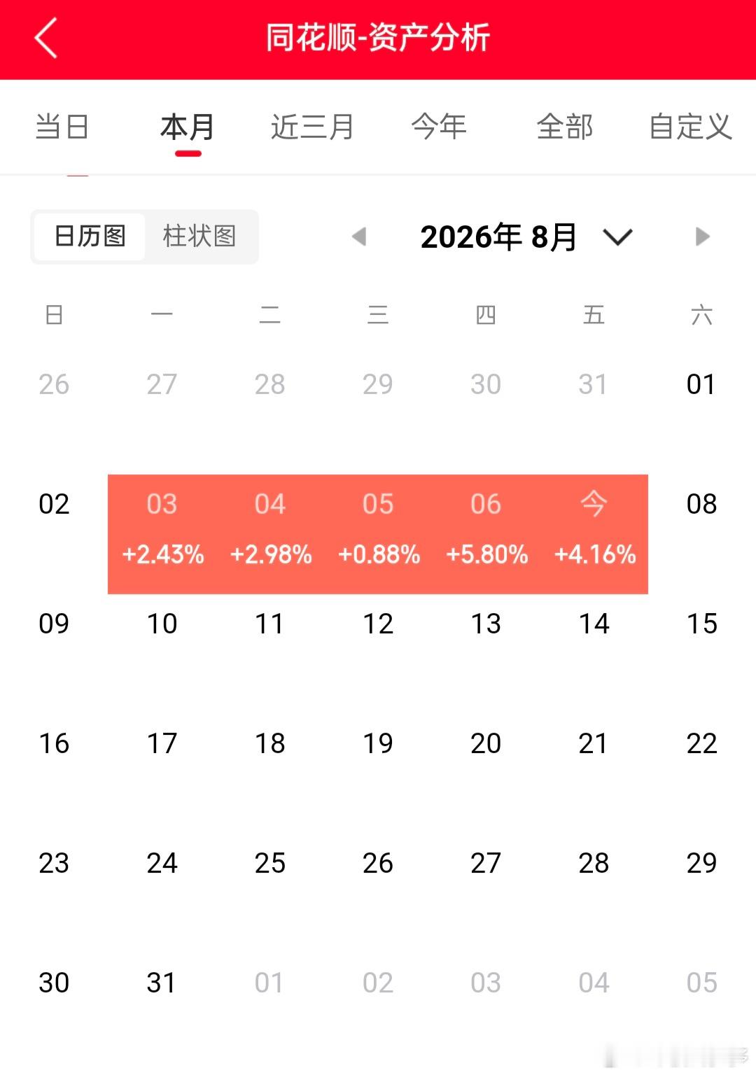Expand the 2026年 8月 month dropdown chevron
The height and width of the screenshot is (1075, 756).
click(617, 237)
